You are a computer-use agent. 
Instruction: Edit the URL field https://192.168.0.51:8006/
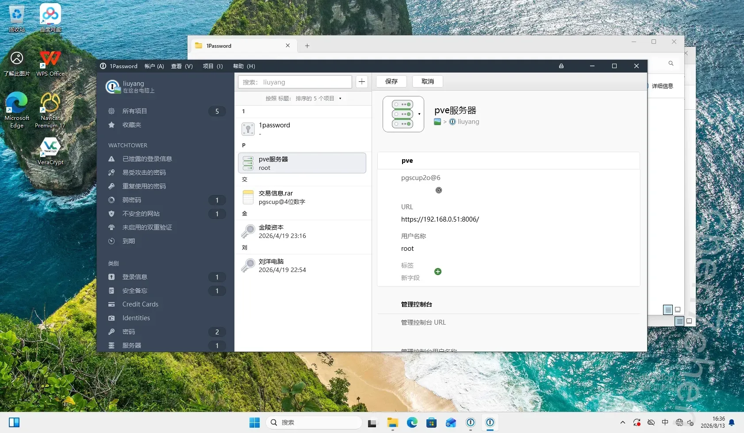pyautogui.click(x=440, y=219)
